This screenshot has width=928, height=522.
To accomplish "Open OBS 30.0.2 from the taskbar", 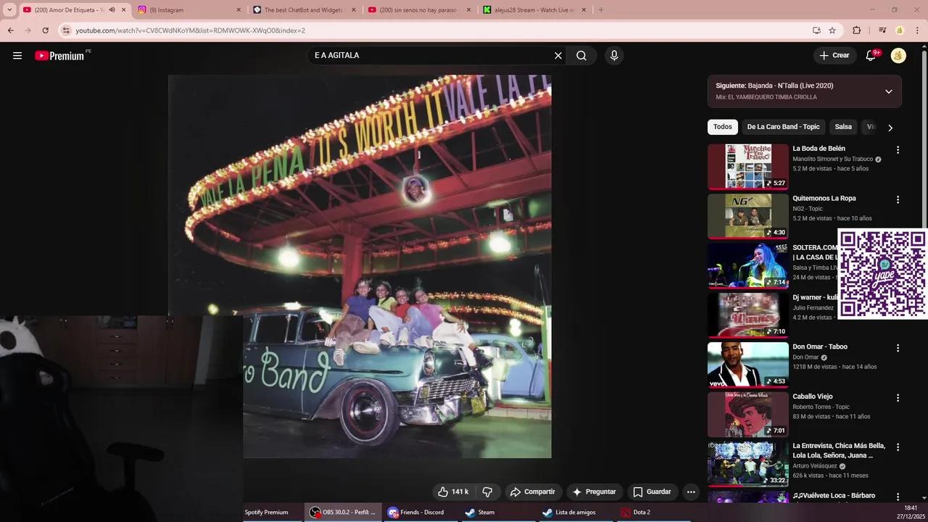I will tap(343, 513).
